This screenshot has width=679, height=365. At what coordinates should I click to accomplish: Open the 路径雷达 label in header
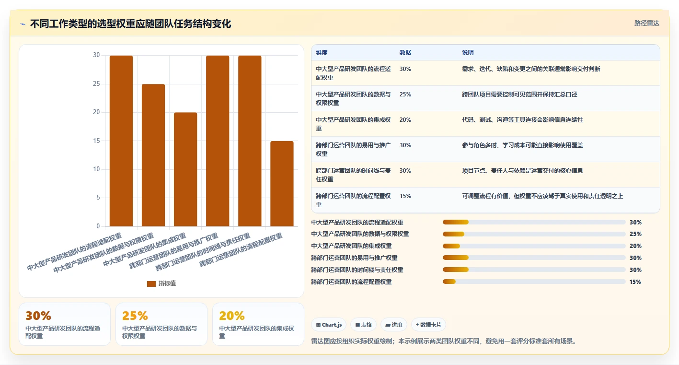click(647, 23)
